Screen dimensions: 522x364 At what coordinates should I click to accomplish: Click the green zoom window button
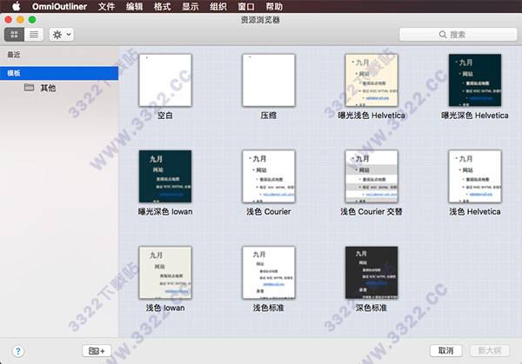pyautogui.click(x=32, y=20)
